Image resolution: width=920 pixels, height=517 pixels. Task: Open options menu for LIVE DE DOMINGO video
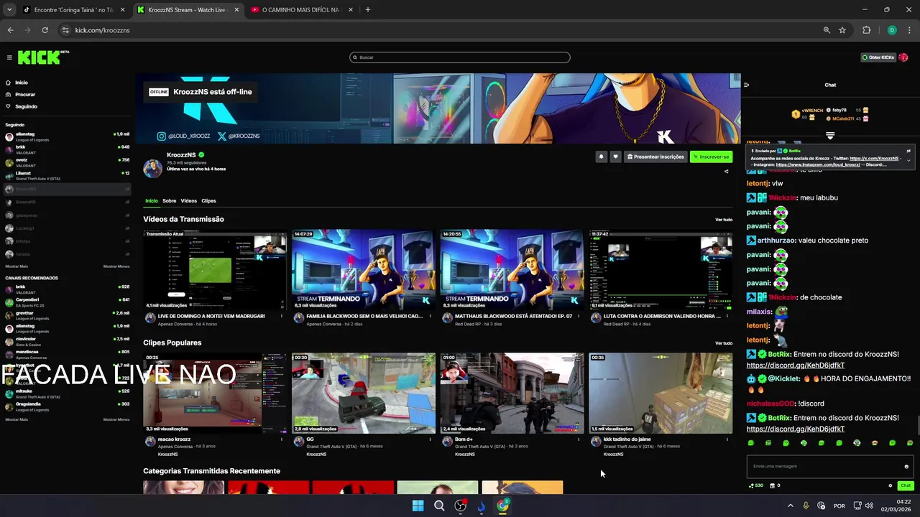coord(282,316)
